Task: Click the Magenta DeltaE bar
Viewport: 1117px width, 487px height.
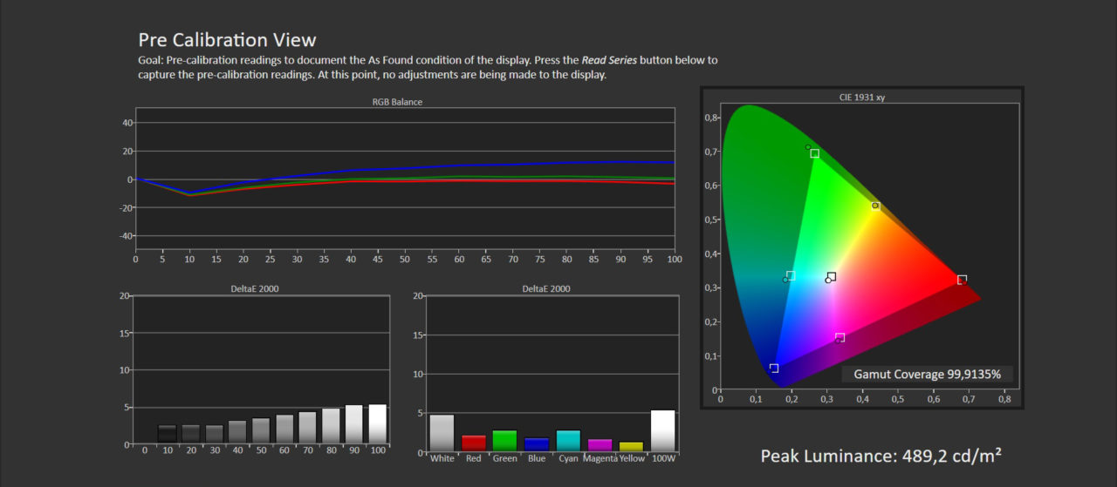Action: [600, 444]
